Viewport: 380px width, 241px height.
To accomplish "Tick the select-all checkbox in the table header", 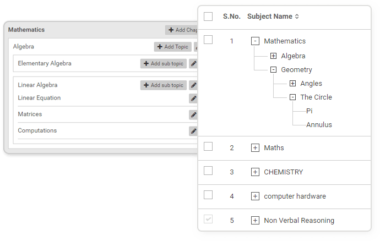I will point(208,17).
